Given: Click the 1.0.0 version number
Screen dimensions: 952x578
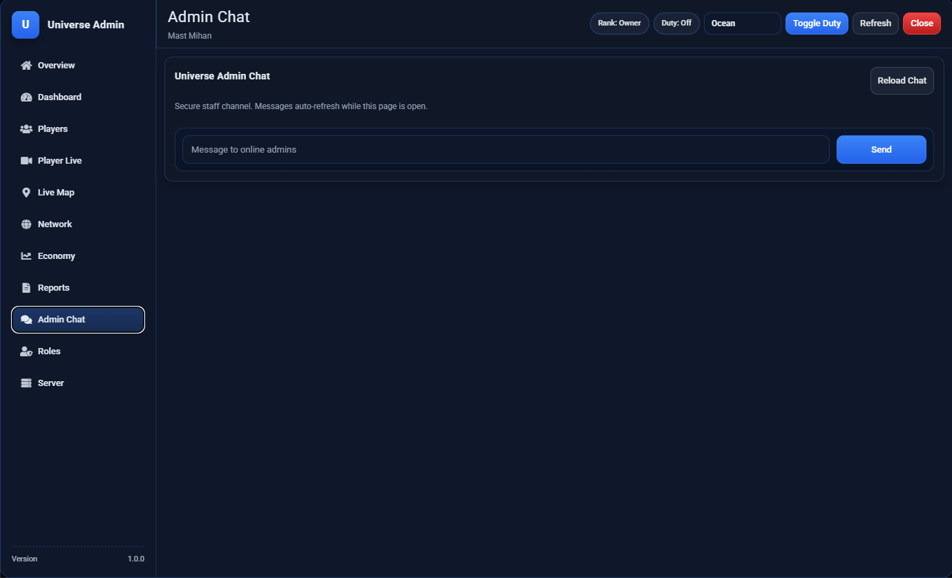Looking at the screenshot, I should coord(136,559).
